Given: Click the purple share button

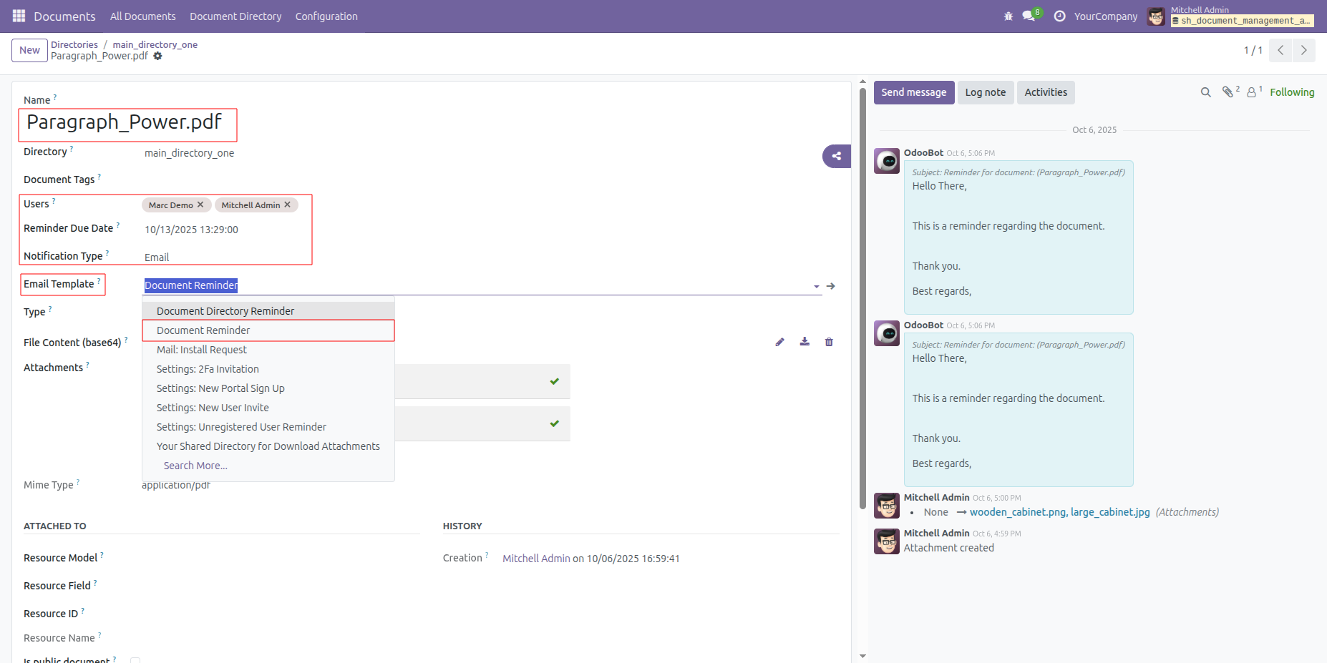Looking at the screenshot, I should (x=837, y=156).
